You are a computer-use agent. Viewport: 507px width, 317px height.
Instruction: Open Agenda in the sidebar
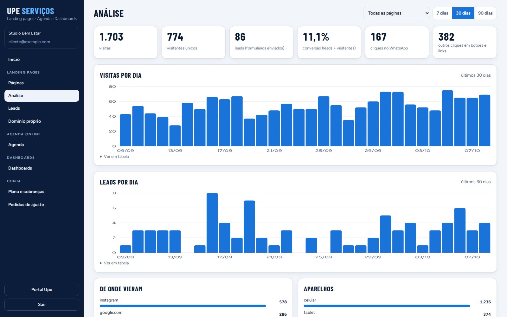click(42, 145)
